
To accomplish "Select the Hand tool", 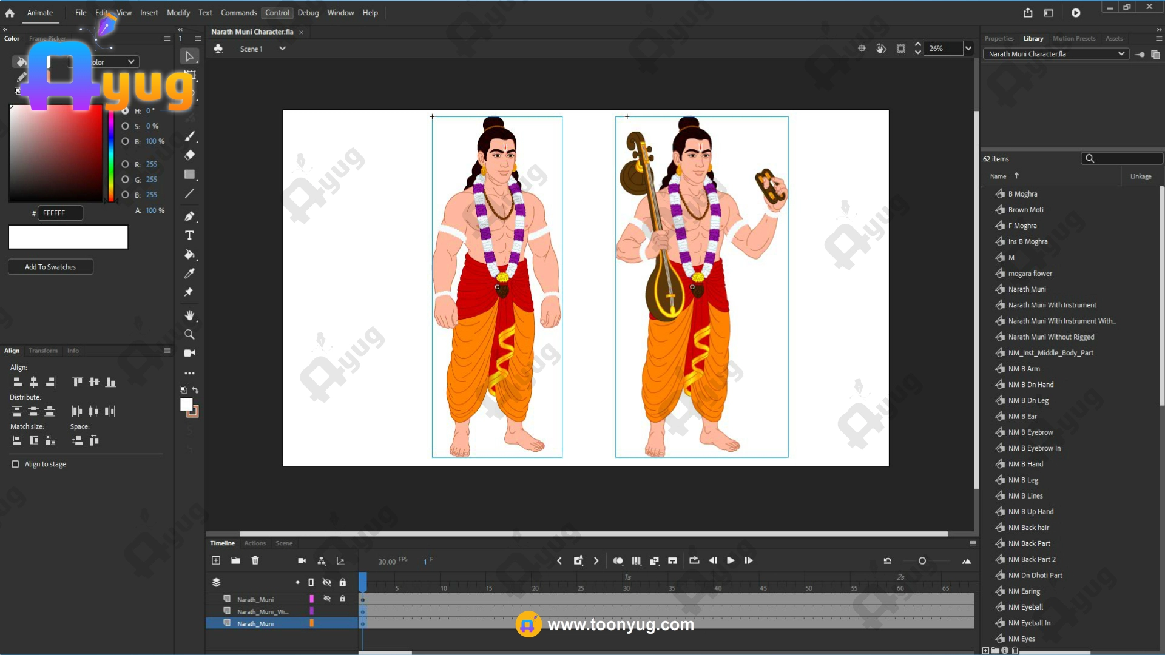I will click(189, 315).
